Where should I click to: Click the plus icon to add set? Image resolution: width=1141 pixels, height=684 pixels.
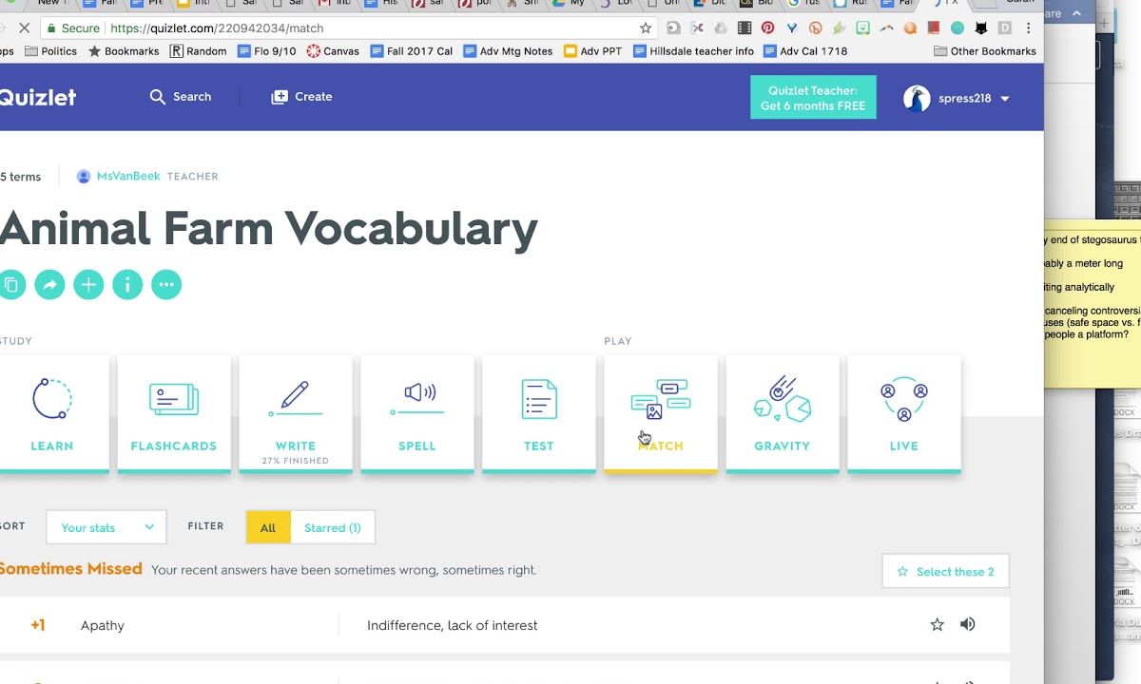(88, 284)
